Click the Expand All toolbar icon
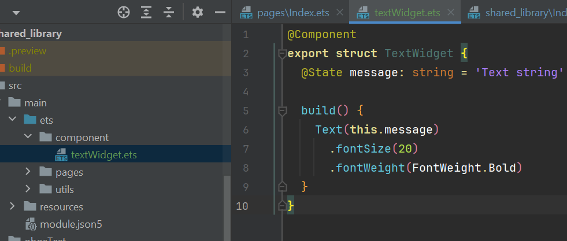 tap(146, 12)
